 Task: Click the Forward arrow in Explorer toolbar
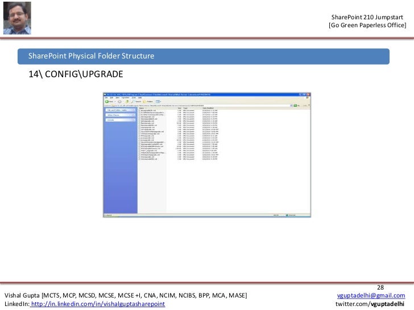click(x=119, y=102)
